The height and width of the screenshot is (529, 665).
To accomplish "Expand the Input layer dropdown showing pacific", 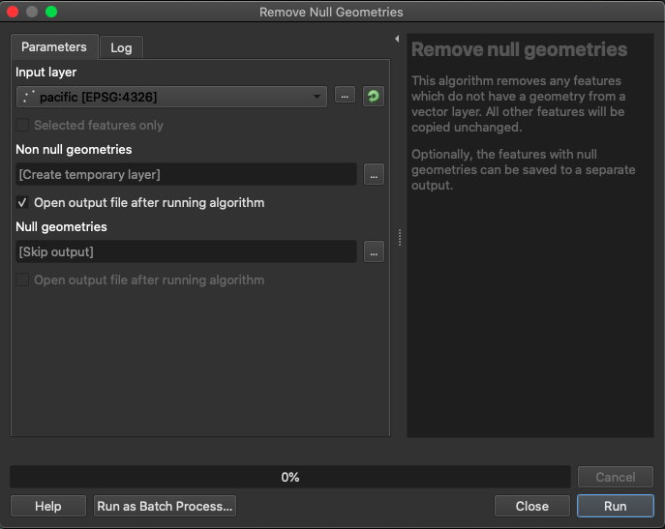I will click(x=172, y=97).
